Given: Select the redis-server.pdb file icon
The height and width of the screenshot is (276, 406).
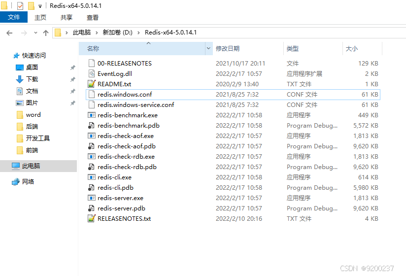Looking at the screenshot, I should tap(92, 208).
